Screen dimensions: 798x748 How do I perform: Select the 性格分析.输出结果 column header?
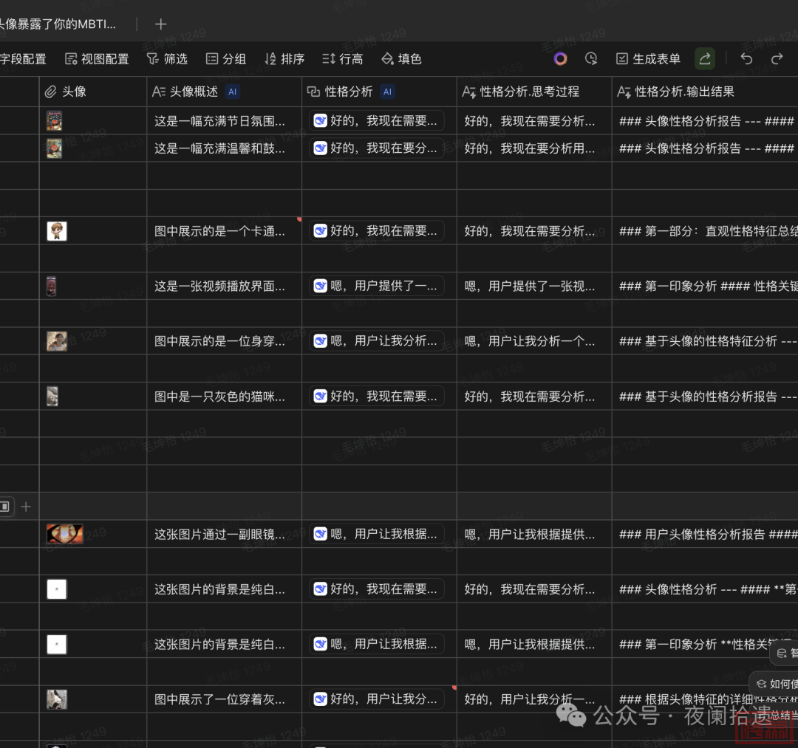705,92
